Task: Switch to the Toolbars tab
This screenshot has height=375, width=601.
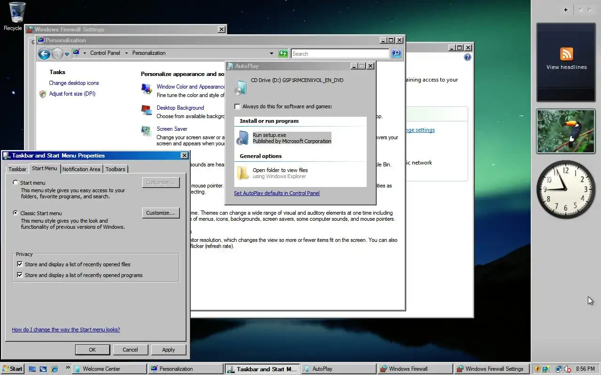Action: point(115,169)
